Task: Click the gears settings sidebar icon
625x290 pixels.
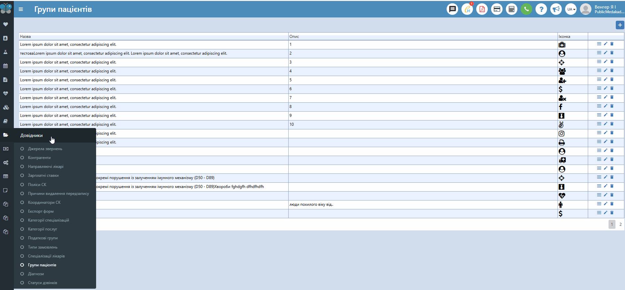Action: click(x=6, y=163)
